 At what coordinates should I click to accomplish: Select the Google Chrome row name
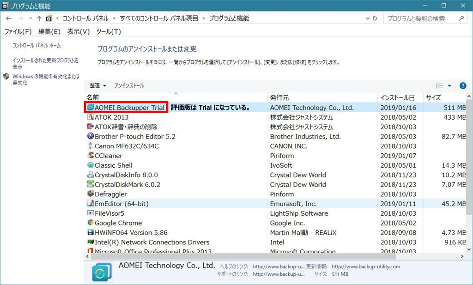[118, 223]
